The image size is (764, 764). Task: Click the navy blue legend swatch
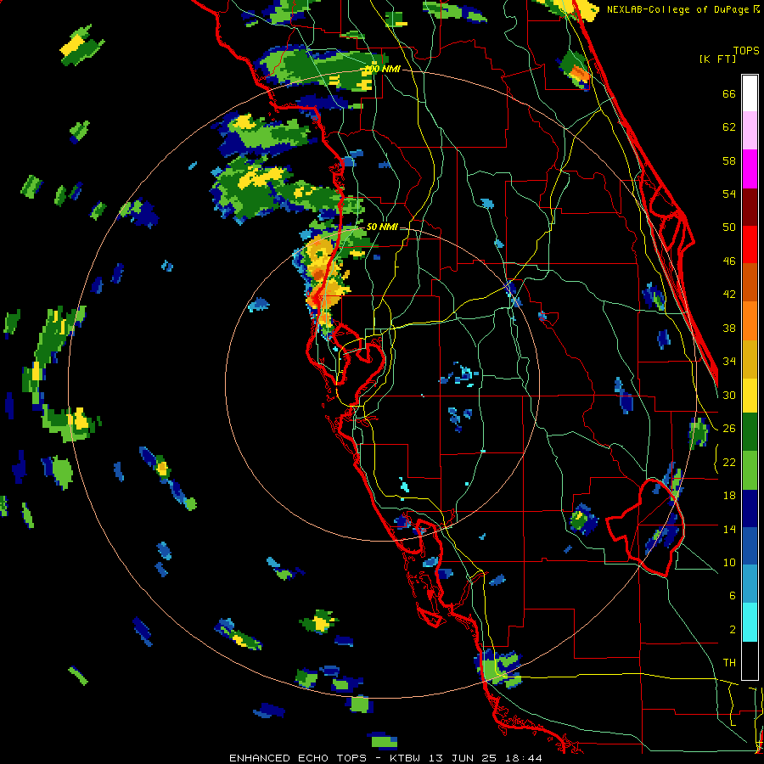pyautogui.click(x=750, y=508)
